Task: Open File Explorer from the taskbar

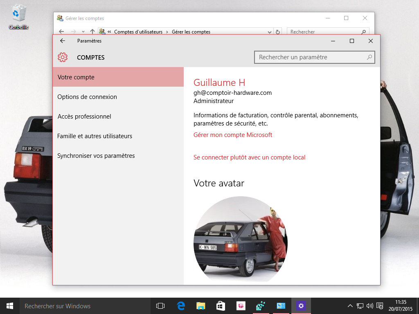Action: 200,306
